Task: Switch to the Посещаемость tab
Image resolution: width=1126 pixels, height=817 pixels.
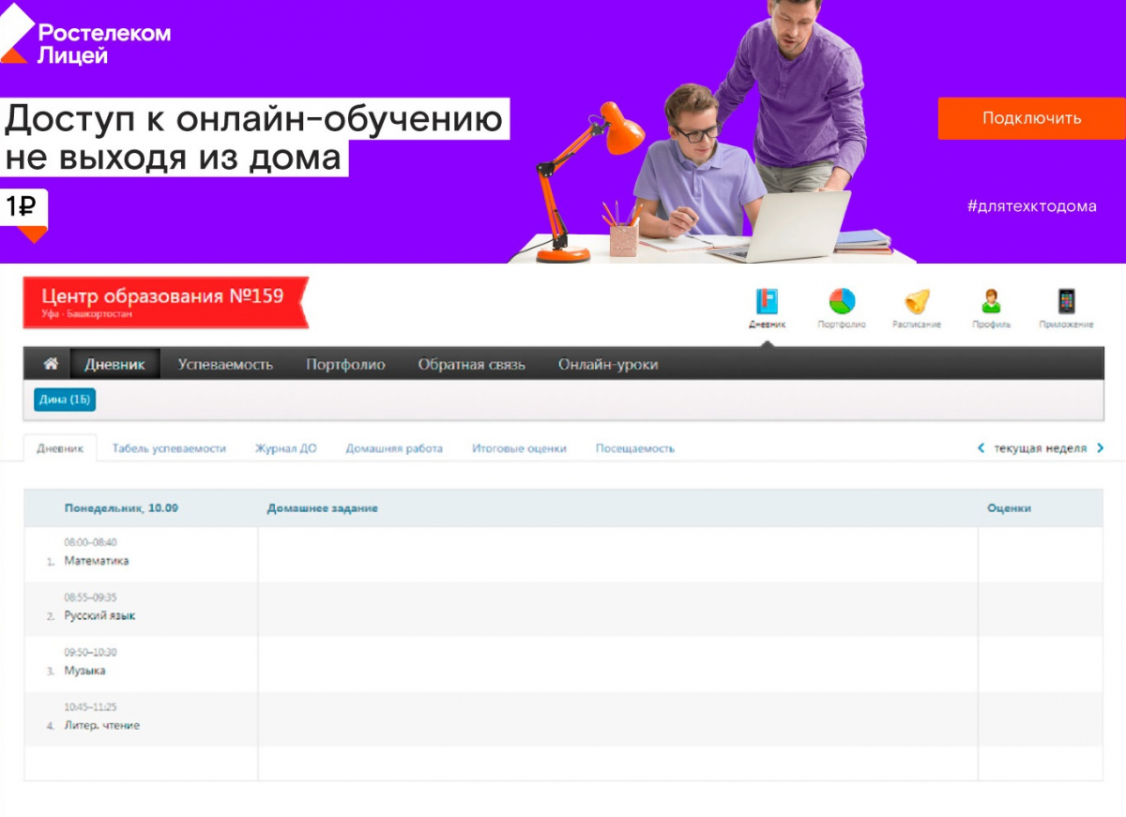Action: (x=635, y=448)
